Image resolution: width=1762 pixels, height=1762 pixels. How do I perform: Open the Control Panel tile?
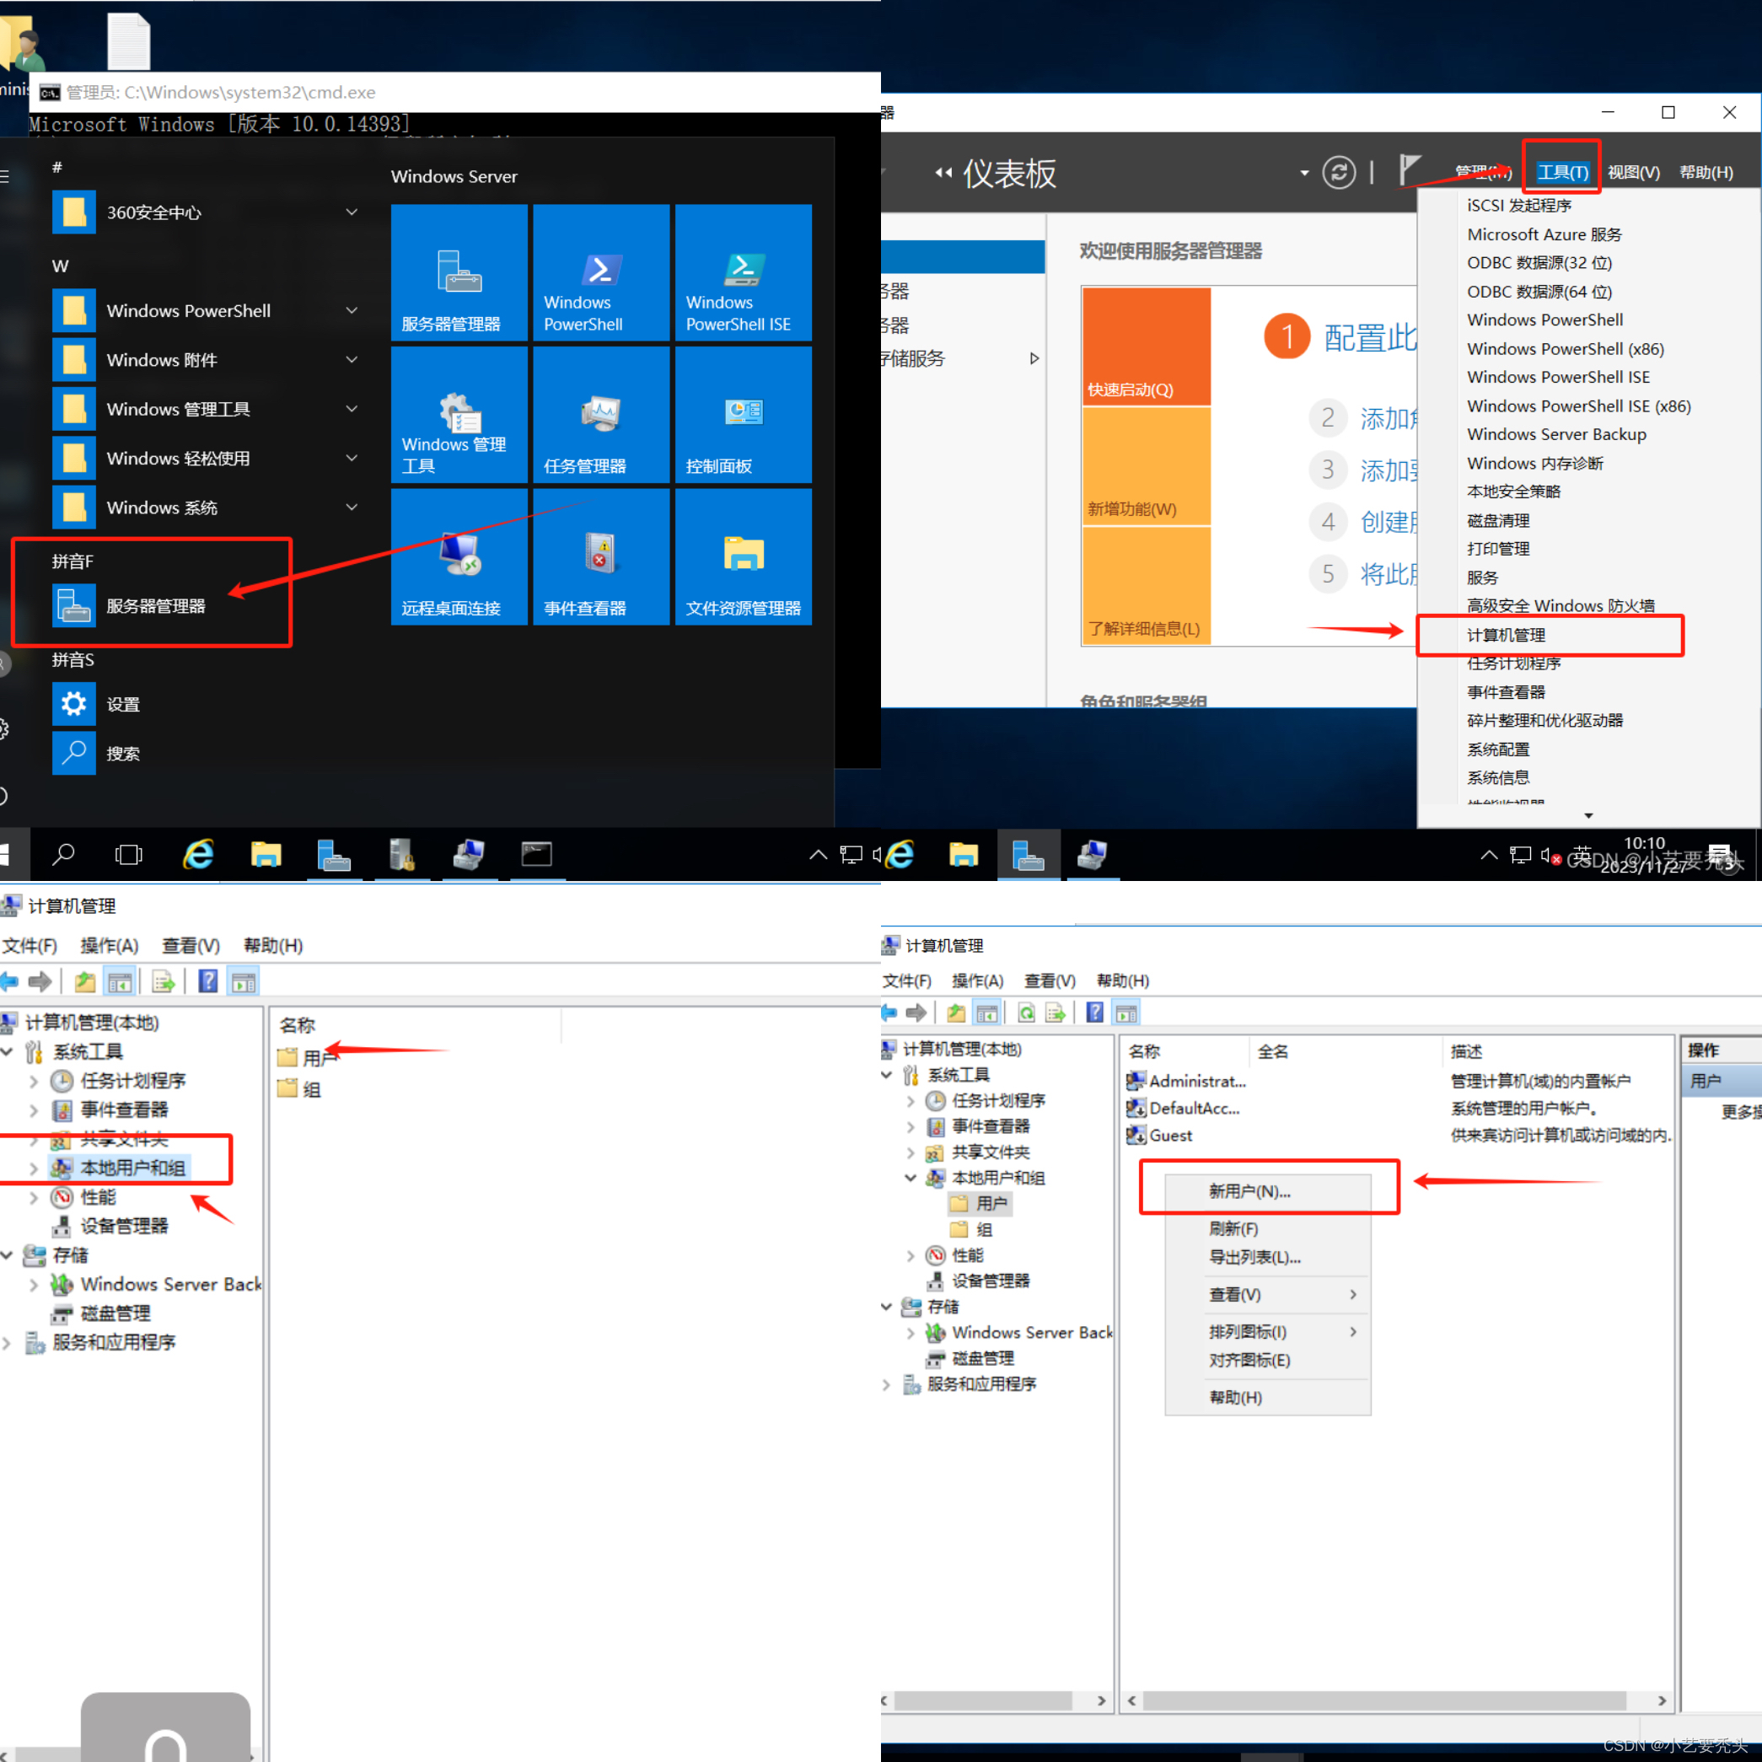coord(743,414)
